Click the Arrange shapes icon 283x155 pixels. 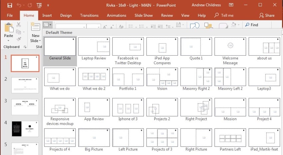(x=208, y=25)
